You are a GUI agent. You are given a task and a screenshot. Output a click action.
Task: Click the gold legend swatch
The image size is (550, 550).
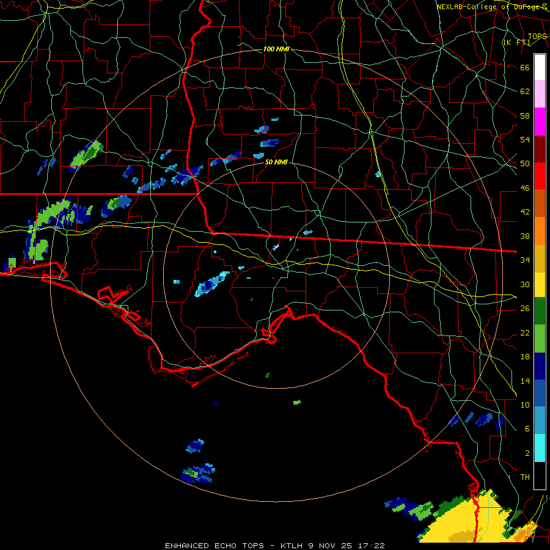(x=540, y=258)
